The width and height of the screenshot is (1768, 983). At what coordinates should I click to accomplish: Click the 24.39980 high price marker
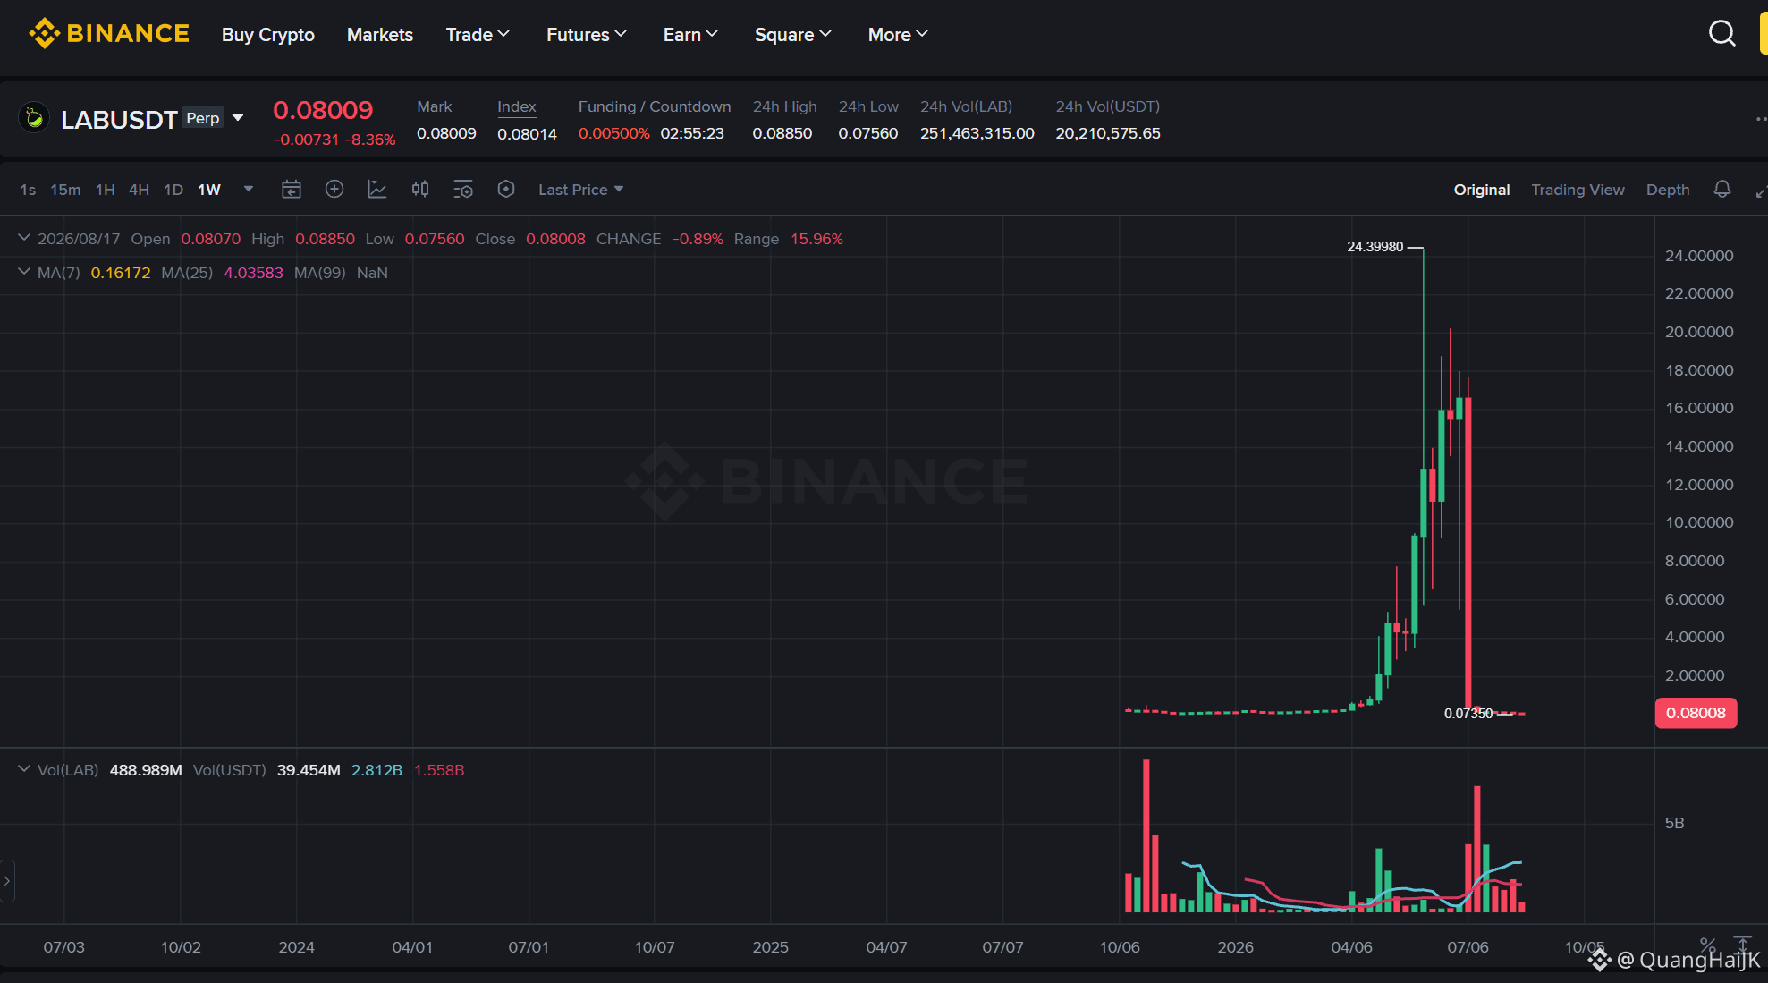1375,247
